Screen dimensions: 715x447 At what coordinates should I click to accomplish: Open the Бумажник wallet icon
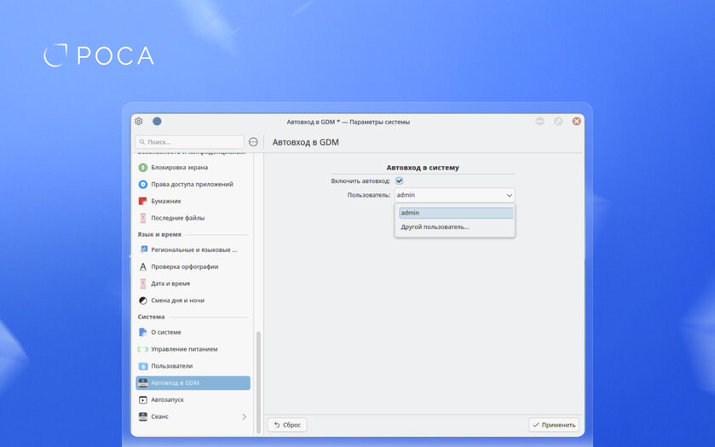click(x=142, y=201)
